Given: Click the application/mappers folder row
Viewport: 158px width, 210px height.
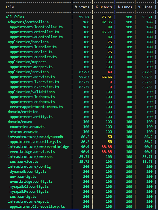Looking at the screenshot, I should coord(27,62).
